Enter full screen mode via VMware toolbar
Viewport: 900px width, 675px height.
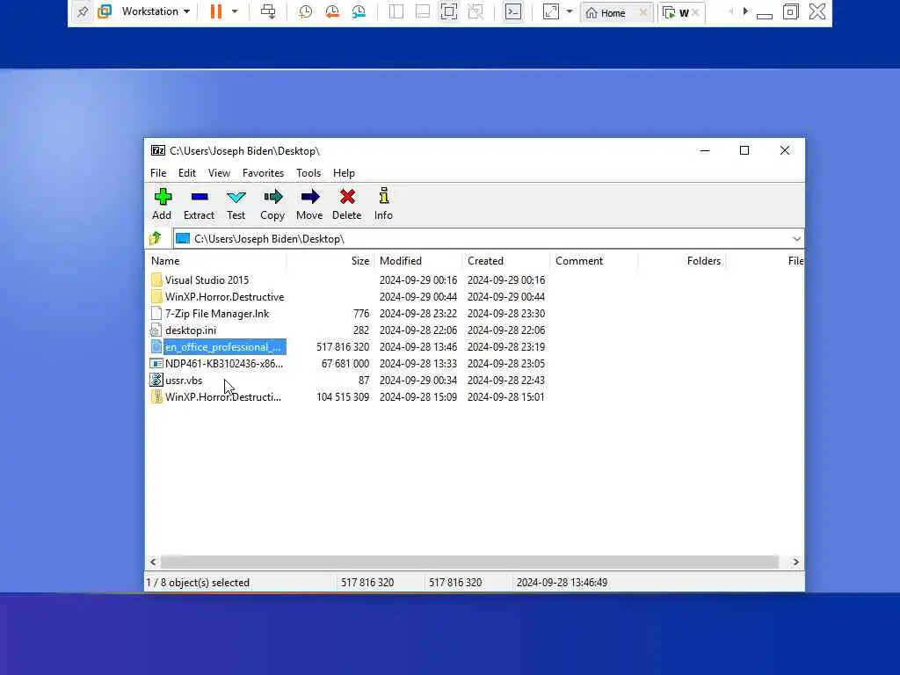(449, 11)
